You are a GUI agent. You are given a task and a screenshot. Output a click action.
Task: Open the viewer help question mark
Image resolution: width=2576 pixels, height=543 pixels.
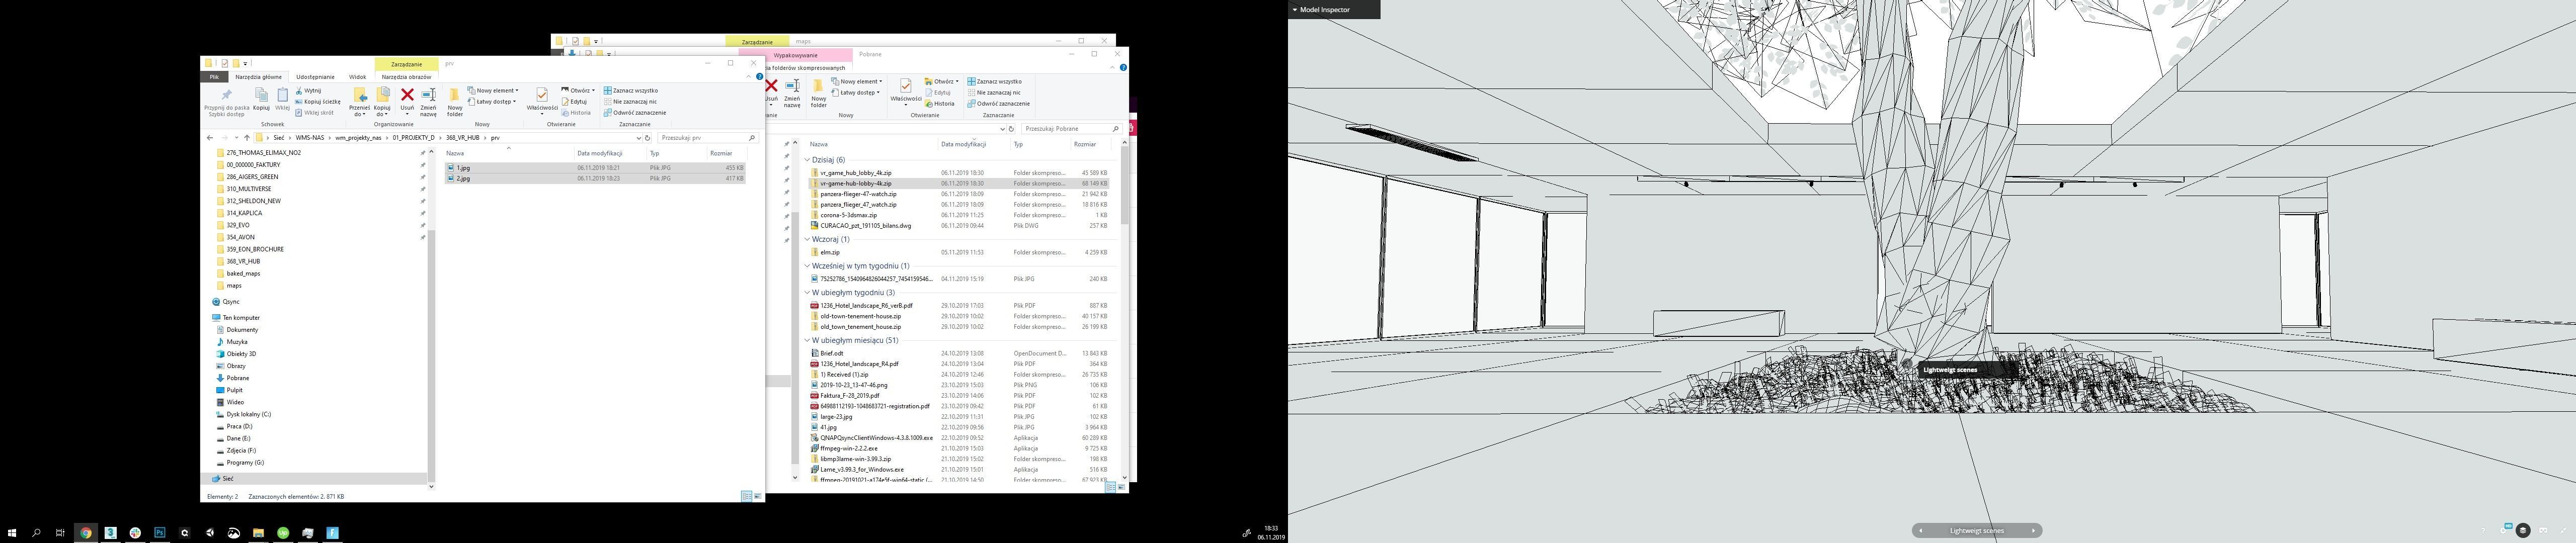[2483, 530]
